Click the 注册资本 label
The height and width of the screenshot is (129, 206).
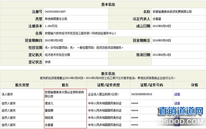click(x=35, y=26)
